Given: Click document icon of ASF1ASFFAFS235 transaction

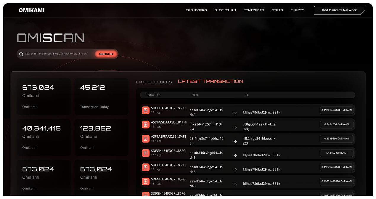Looking at the screenshot, I should pos(145,139).
